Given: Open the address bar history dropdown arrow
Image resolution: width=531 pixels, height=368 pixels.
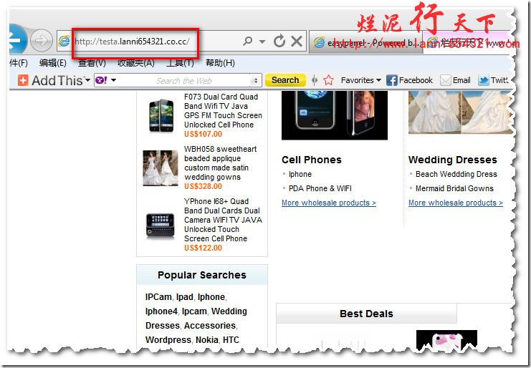Looking at the screenshot, I should [x=262, y=42].
